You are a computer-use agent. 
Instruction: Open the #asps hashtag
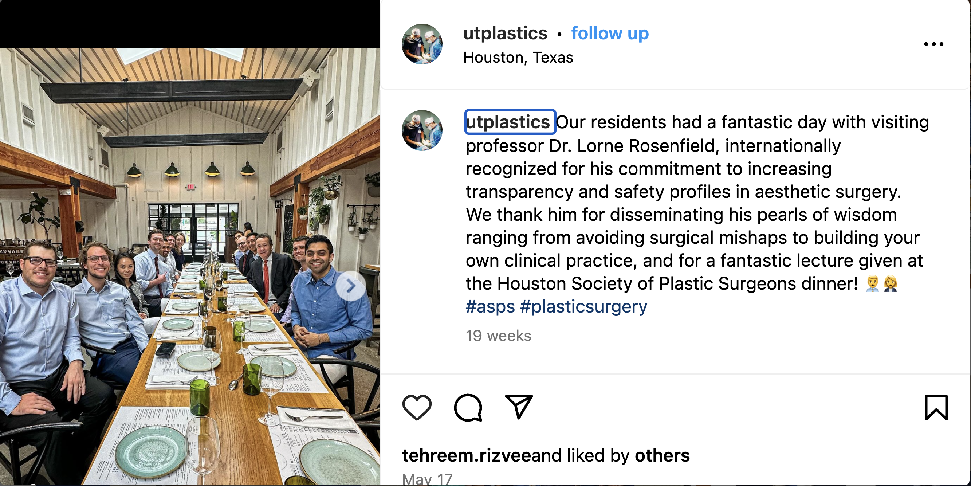click(x=490, y=306)
